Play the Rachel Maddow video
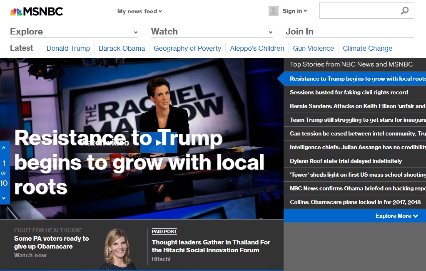426x271 pixels. coord(159,143)
